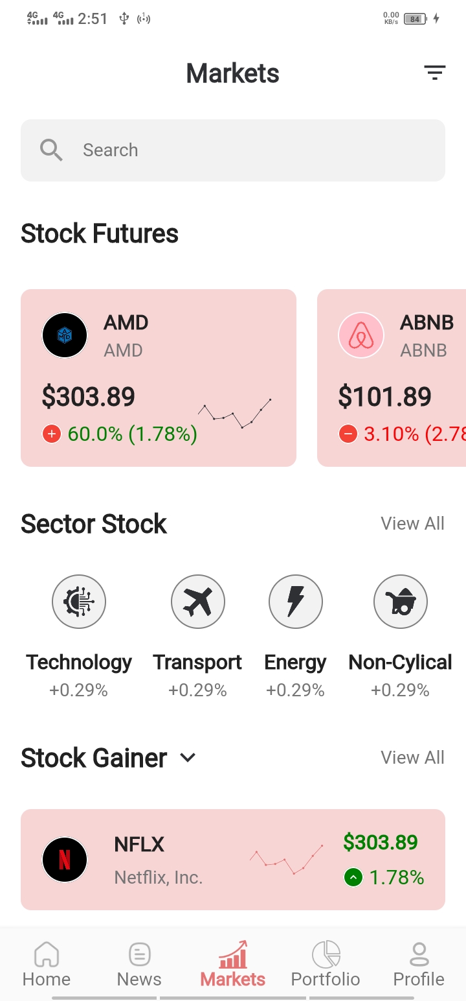Click the magnifier icon in search bar

click(x=51, y=150)
